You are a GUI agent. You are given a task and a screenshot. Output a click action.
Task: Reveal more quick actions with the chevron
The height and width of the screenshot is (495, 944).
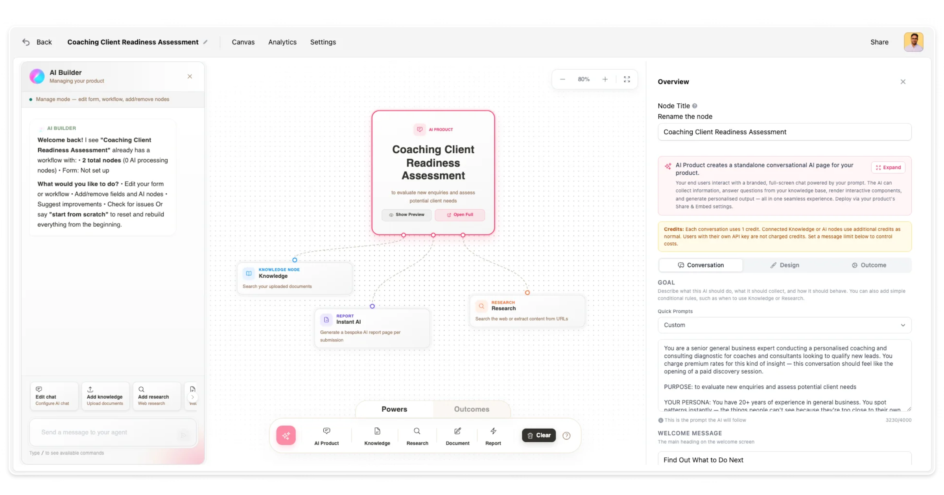(x=193, y=397)
